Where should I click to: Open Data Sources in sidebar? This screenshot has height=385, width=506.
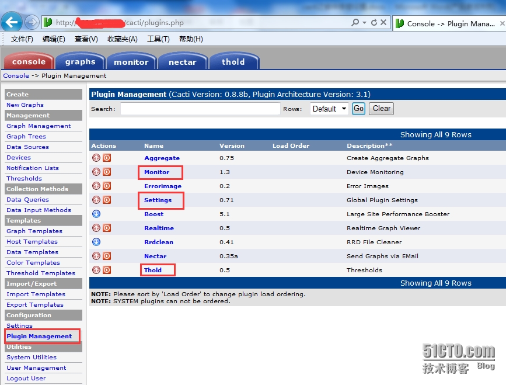(27, 147)
